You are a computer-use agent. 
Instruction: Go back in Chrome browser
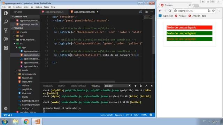(x=160, y=11)
